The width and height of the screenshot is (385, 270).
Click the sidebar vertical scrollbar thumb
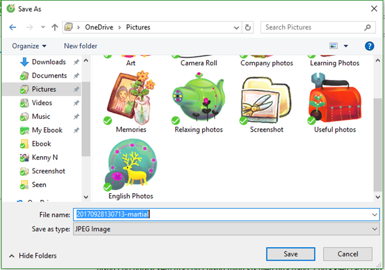pos(86,119)
